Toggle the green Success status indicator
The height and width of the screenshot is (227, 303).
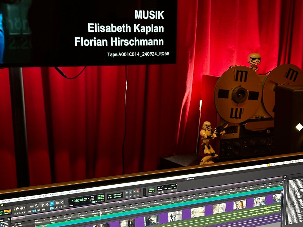pos(151,190)
